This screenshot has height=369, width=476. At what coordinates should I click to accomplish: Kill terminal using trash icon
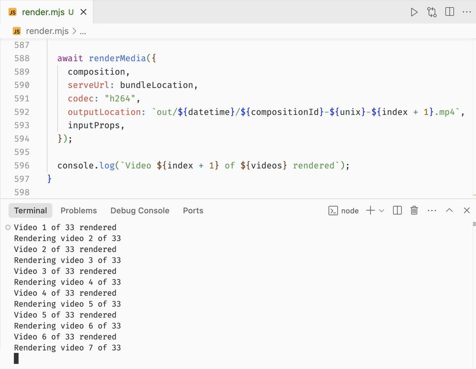[x=414, y=210]
